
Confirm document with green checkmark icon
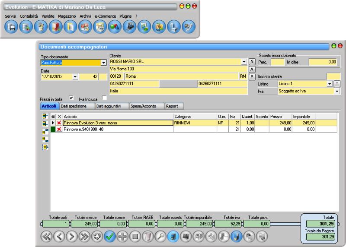point(110,237)
